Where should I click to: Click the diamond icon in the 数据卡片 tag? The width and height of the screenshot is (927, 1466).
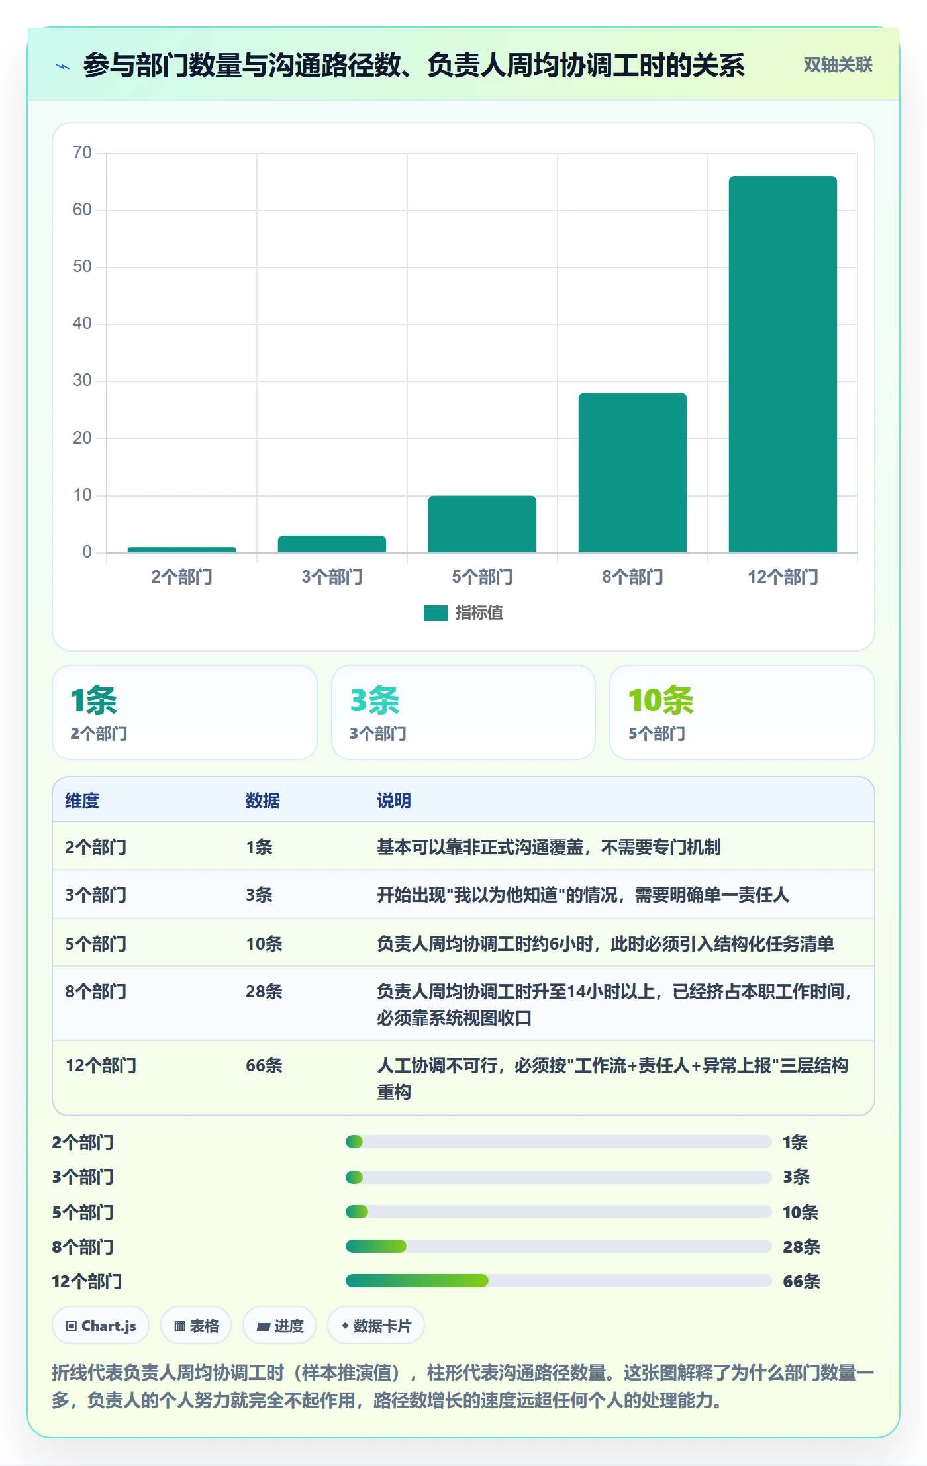(x=345, y=1326)
